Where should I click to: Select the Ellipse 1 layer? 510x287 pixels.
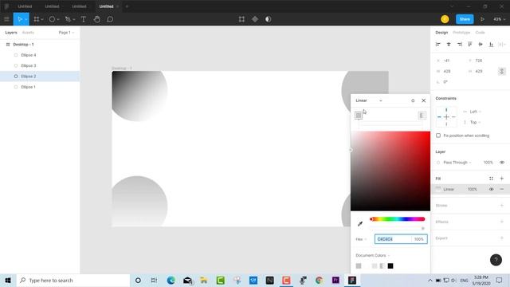(x=40, y=87)
